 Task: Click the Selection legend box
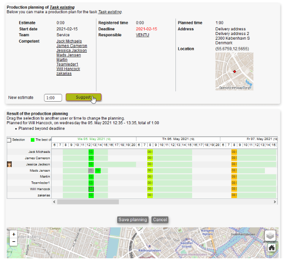(9, 140)
